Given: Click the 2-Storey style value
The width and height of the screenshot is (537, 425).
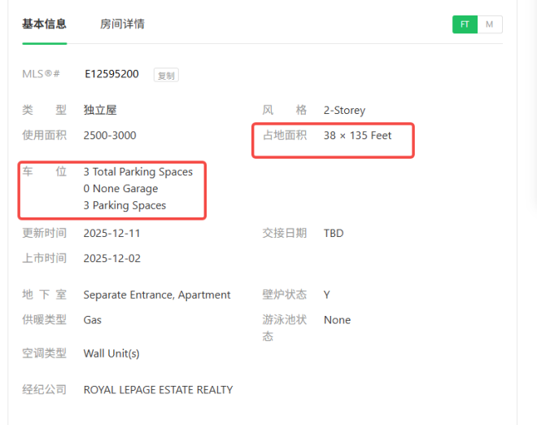Looking at the screenshot, I should point(344,110).
